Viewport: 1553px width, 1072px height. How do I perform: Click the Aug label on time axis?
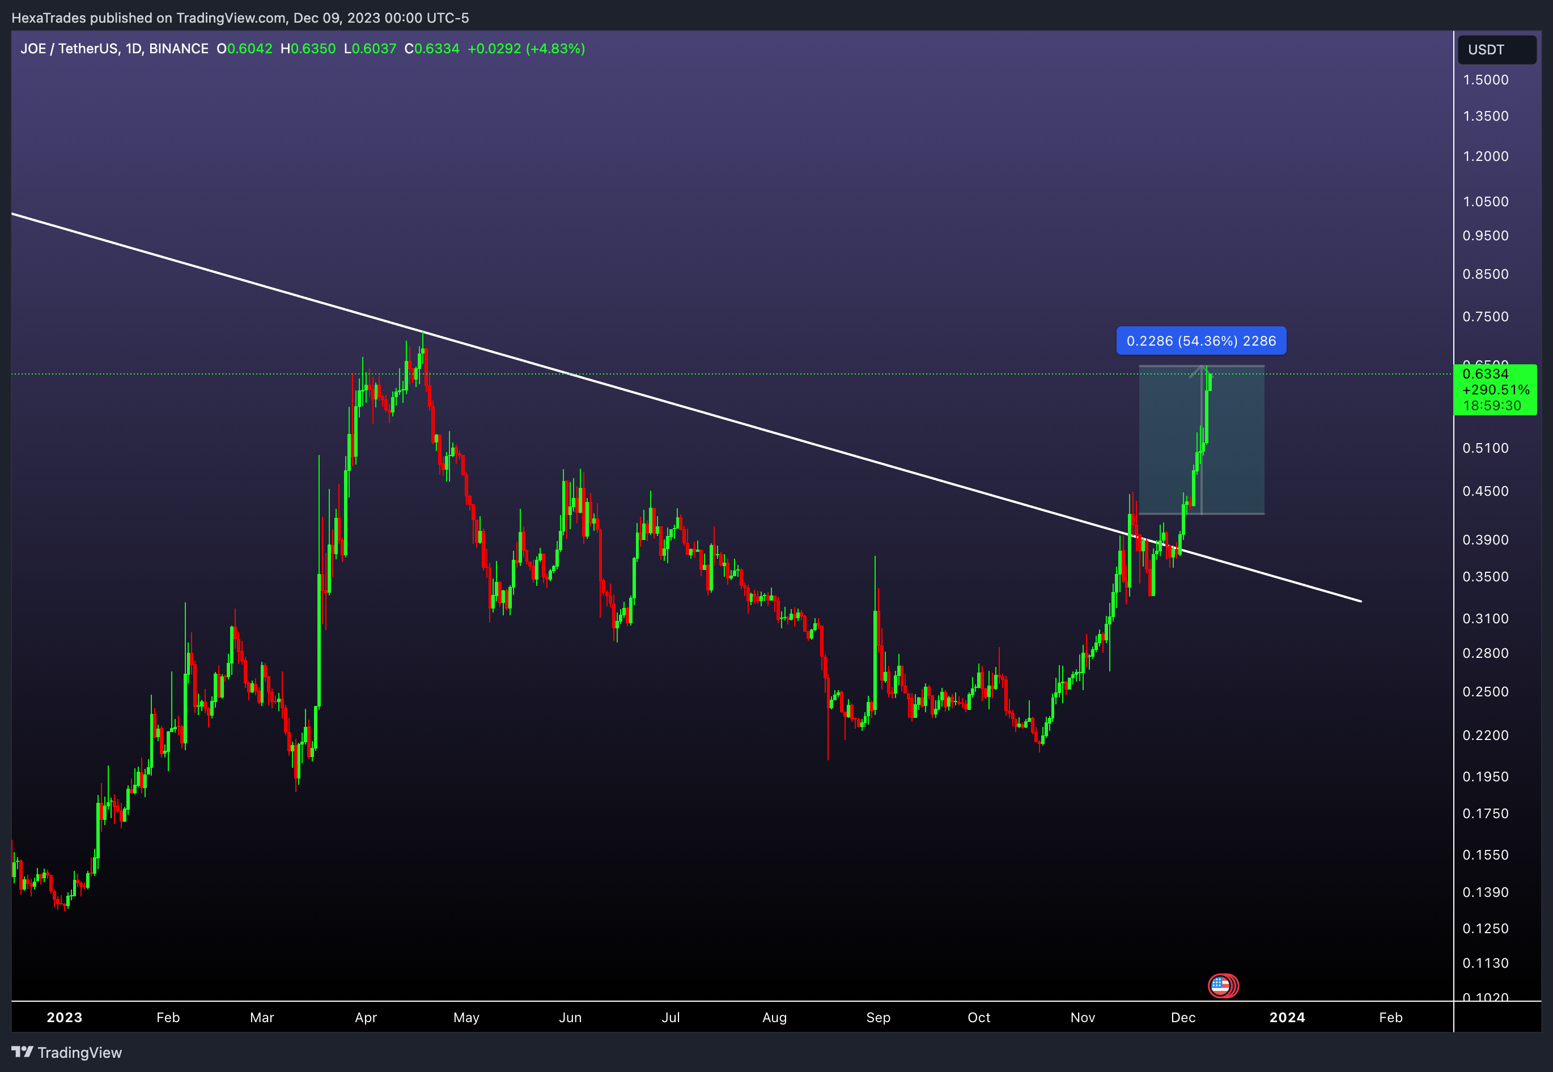(774, 1017)
